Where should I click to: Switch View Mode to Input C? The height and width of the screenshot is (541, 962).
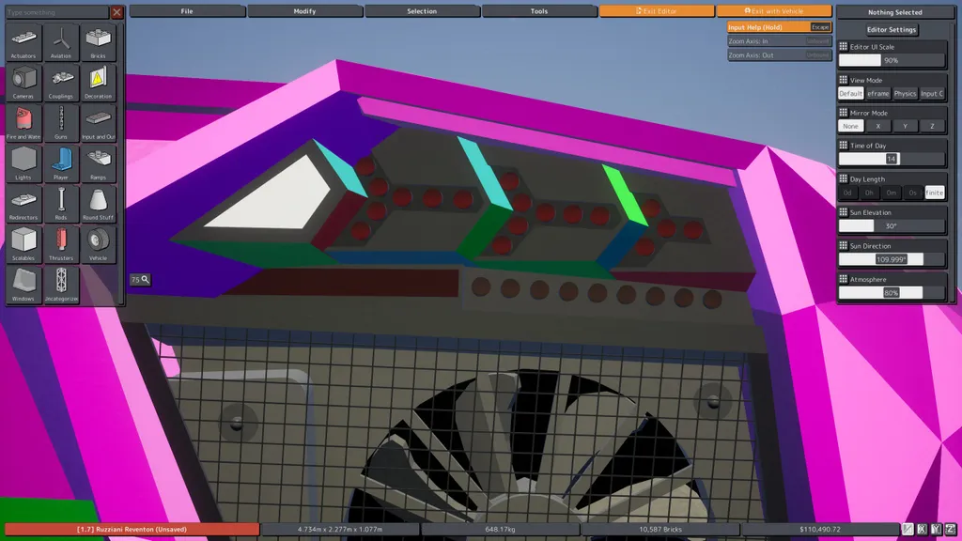[x=932, y=94]
